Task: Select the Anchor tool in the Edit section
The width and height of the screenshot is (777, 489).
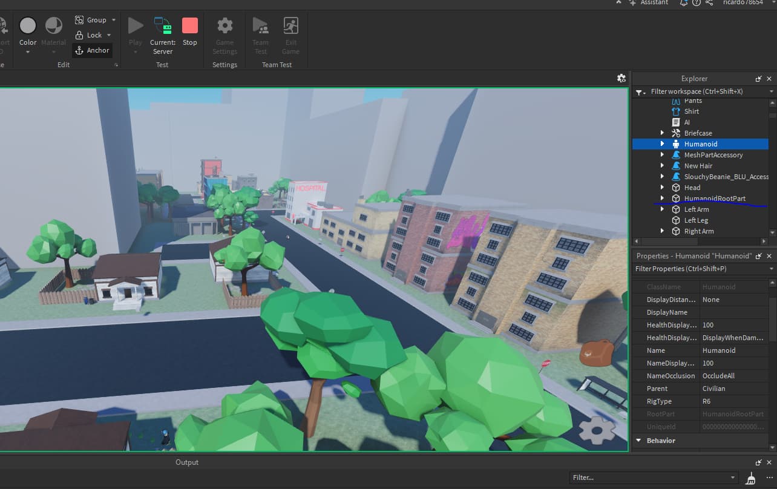Action: coord(92,50)
